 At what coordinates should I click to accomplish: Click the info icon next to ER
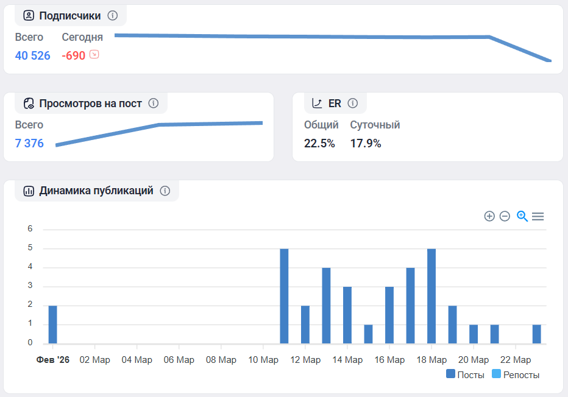click(352, 104)
